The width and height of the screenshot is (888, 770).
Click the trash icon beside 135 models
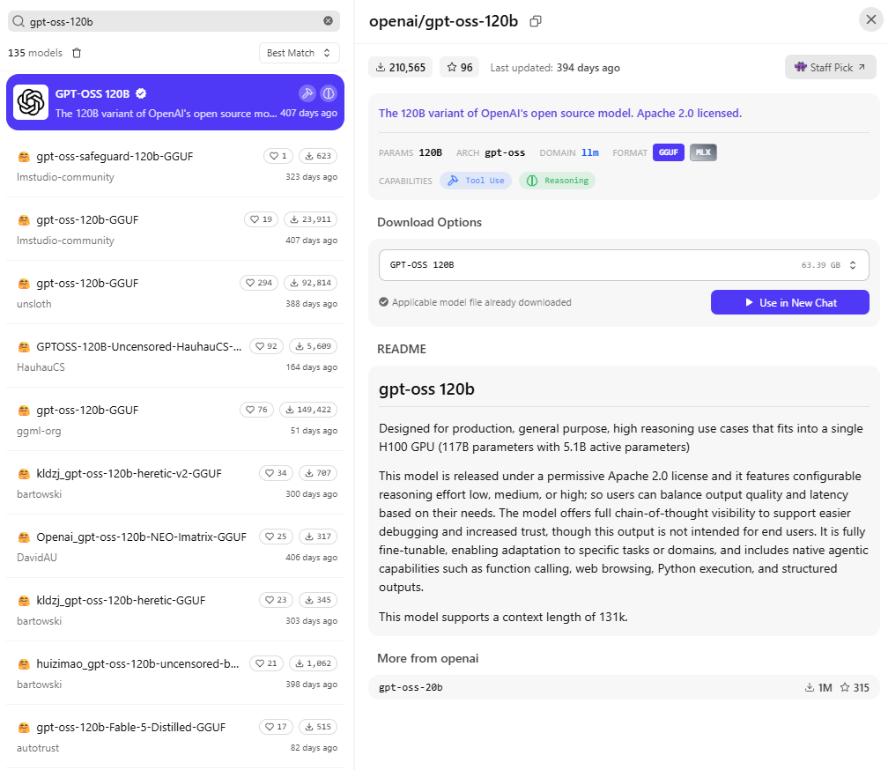(x=77, y=53)
